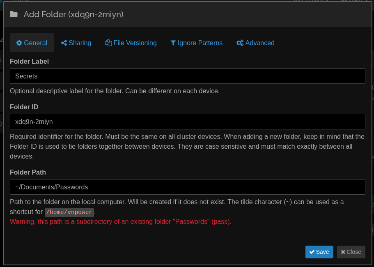Click the red subdirectory warning message
The height and width of the screenshot is (267, 374).
point(121,222)
